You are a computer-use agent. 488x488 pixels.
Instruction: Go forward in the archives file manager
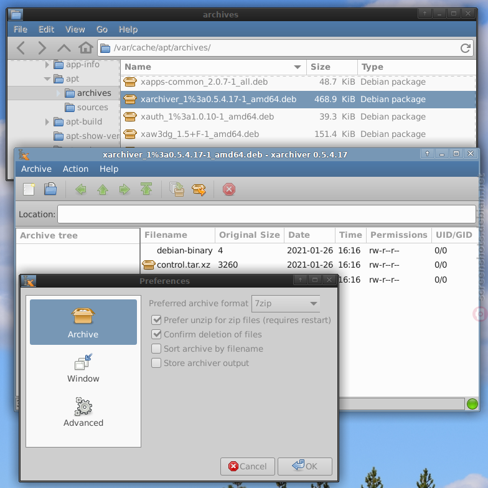(x=42, y=48)
